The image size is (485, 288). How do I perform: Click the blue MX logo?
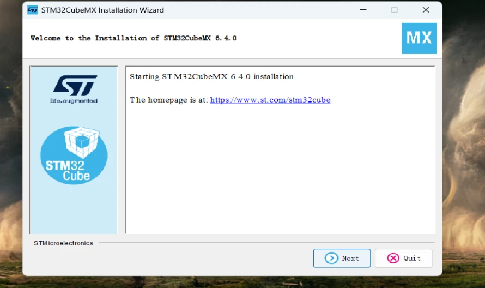pyautogui.click(x=419, y=38)
